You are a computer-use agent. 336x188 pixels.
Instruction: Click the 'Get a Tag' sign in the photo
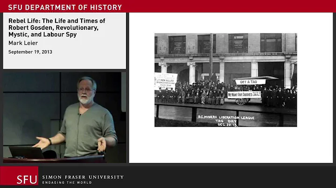[250, 82]
